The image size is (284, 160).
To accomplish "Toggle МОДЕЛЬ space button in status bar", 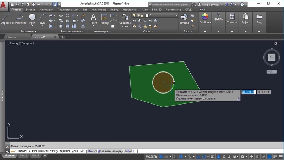I will coord(151,156).
